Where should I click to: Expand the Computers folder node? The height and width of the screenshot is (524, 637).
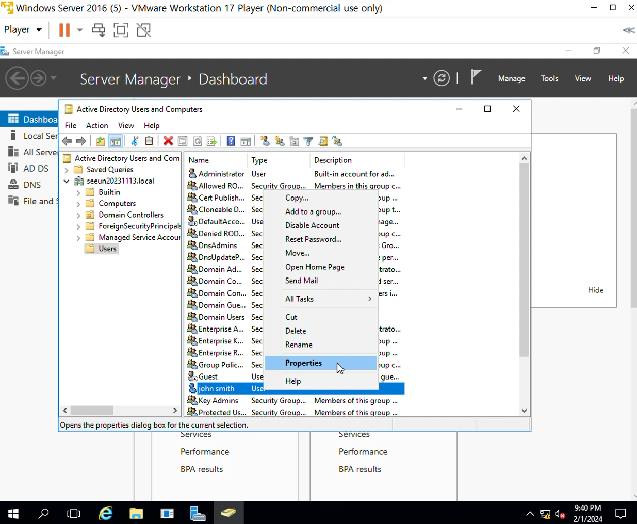78,204
